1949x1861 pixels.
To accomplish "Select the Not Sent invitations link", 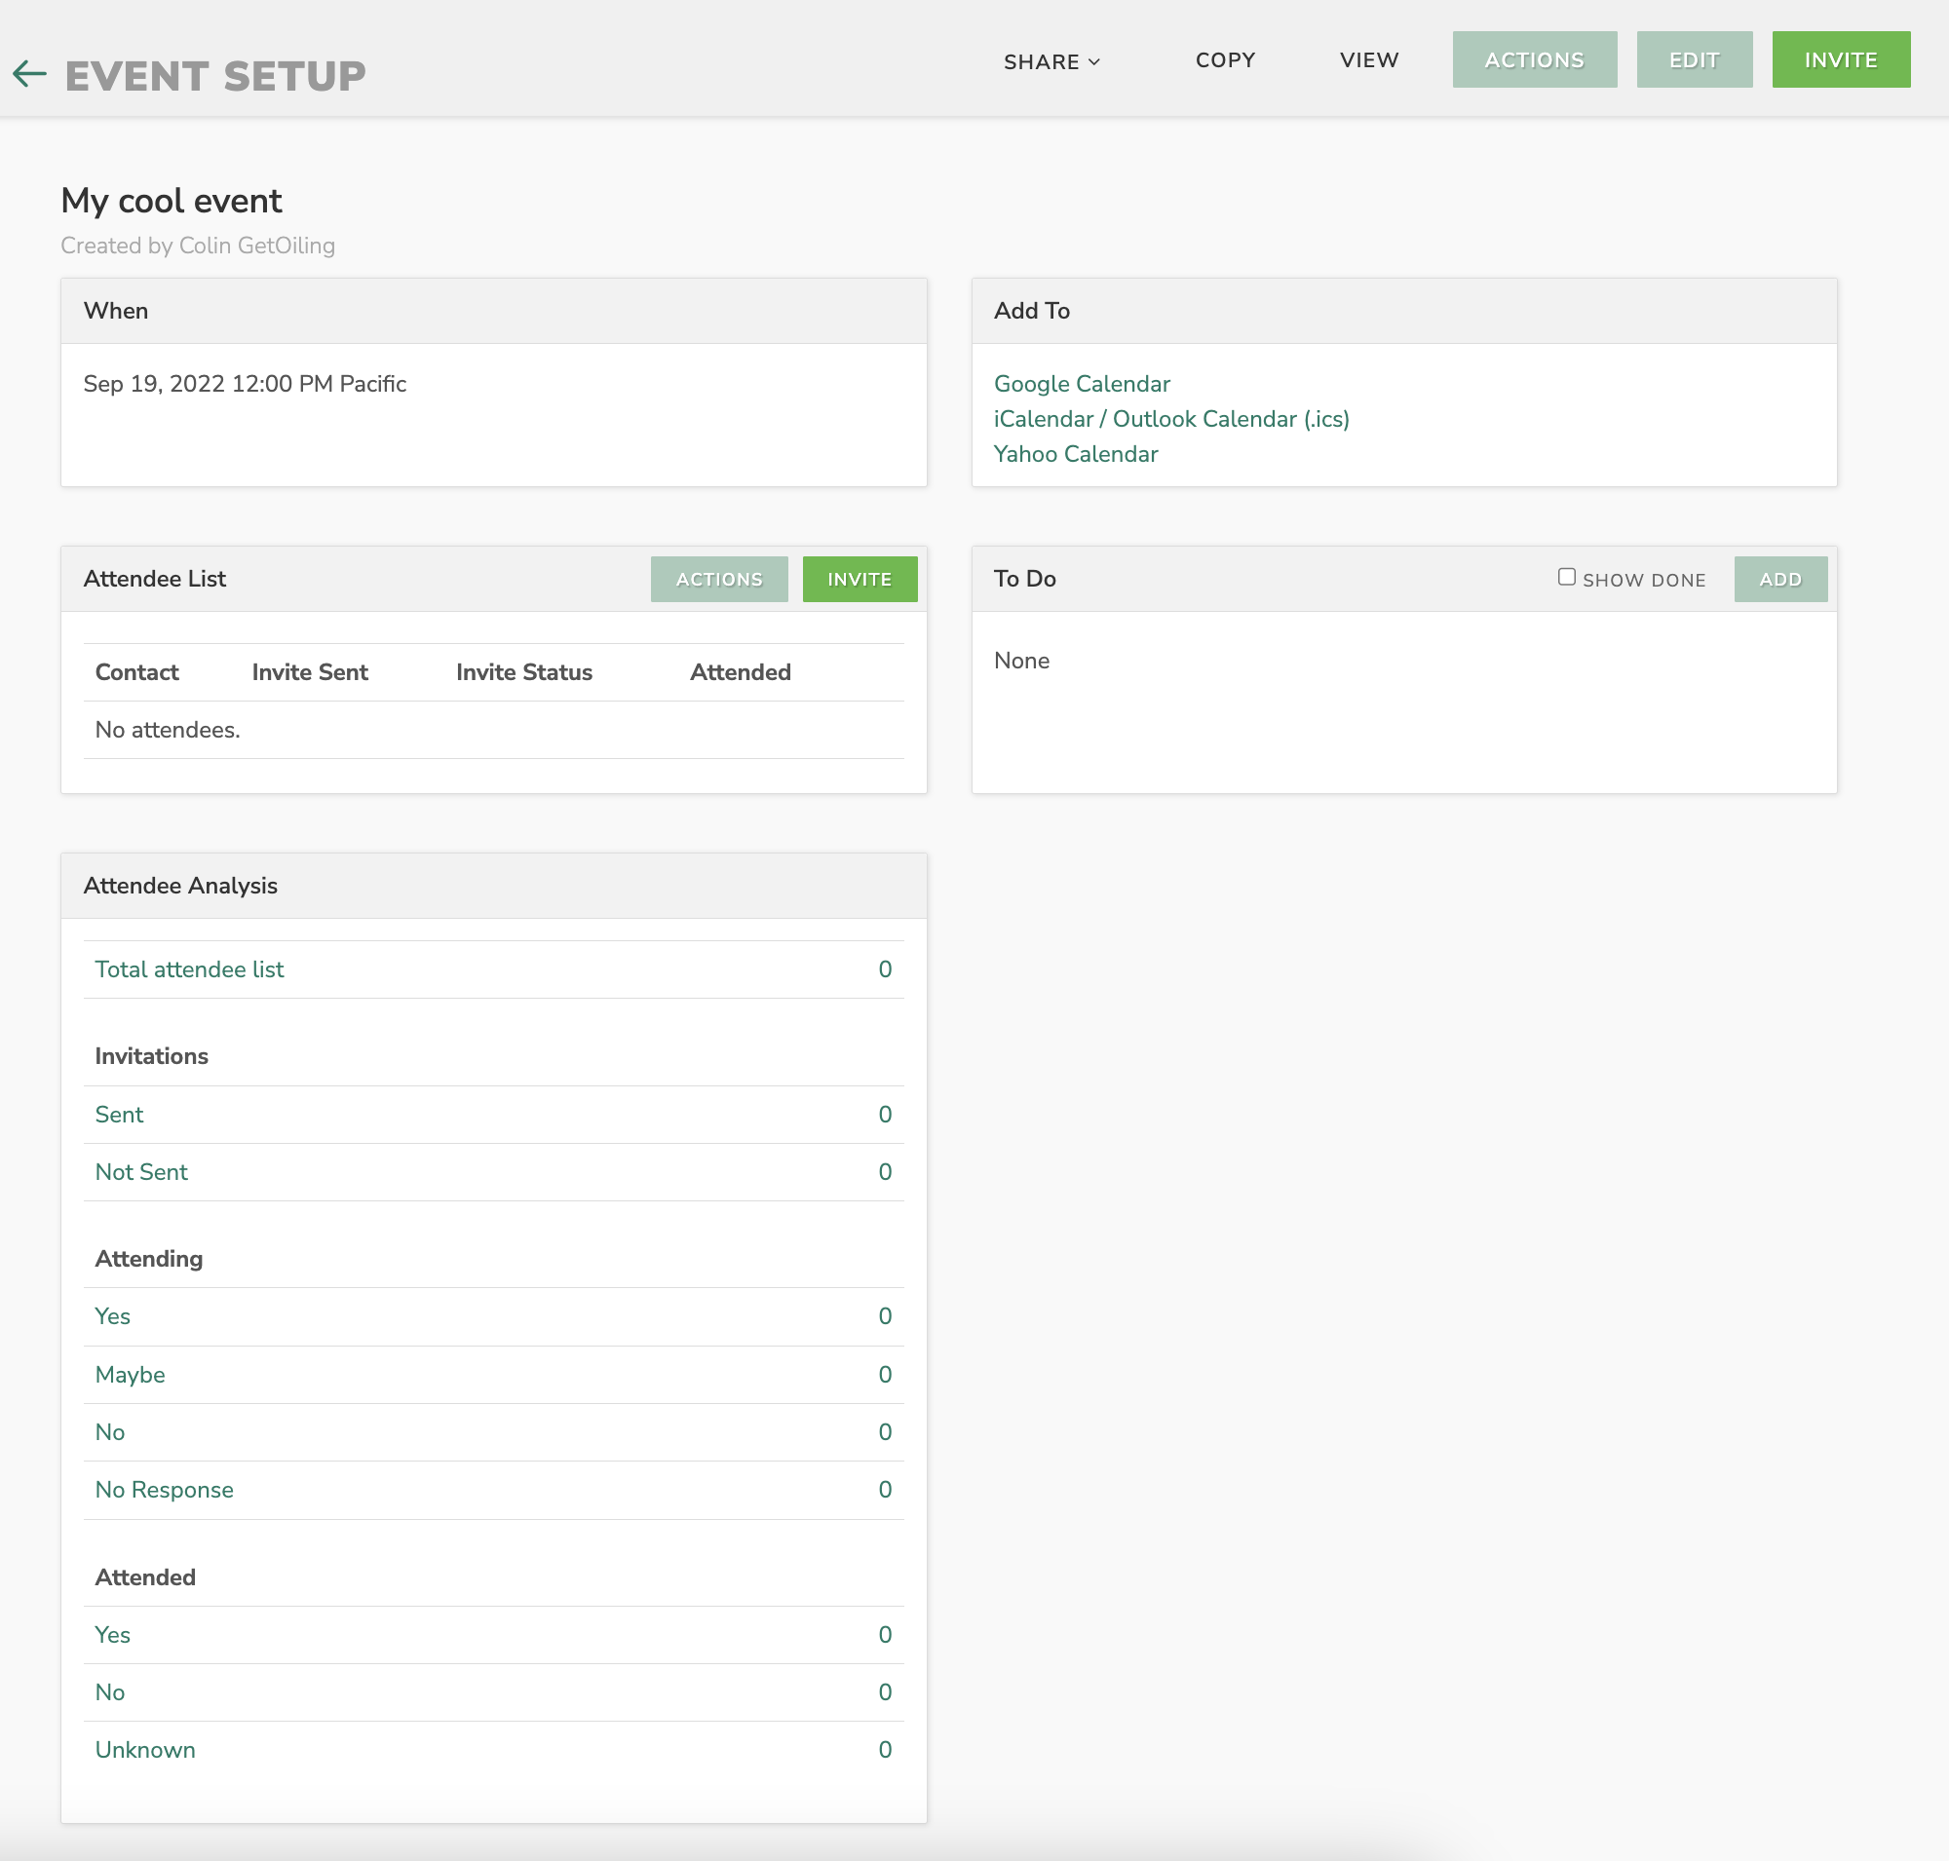I will click(x=141, y=1171).
